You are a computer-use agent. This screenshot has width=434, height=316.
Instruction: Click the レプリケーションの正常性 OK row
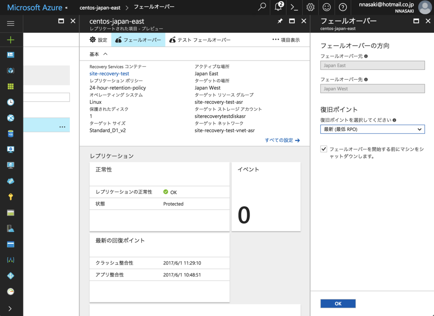click(x=159, y=192)
